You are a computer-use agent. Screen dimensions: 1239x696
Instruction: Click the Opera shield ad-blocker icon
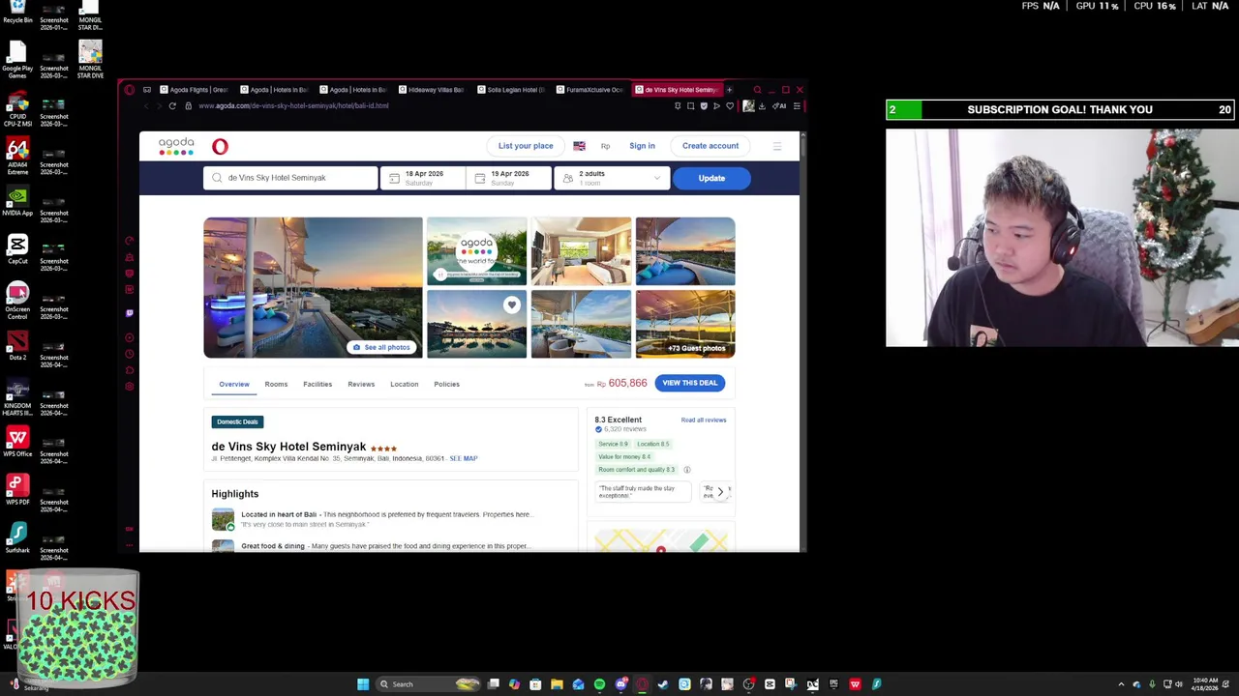pyautogui.click(x=704, y=105)
